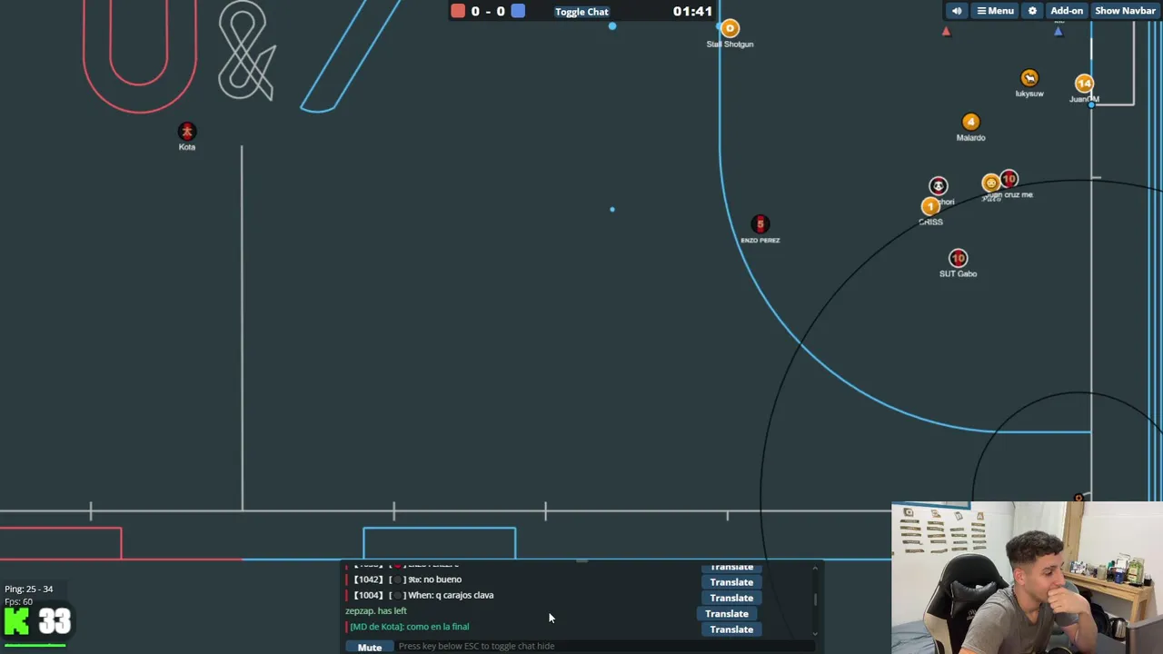The height and width of the screenshot is (654, 1163).
Task: Select JuanCM's number 14 disc
Action: coord(1084,84)
